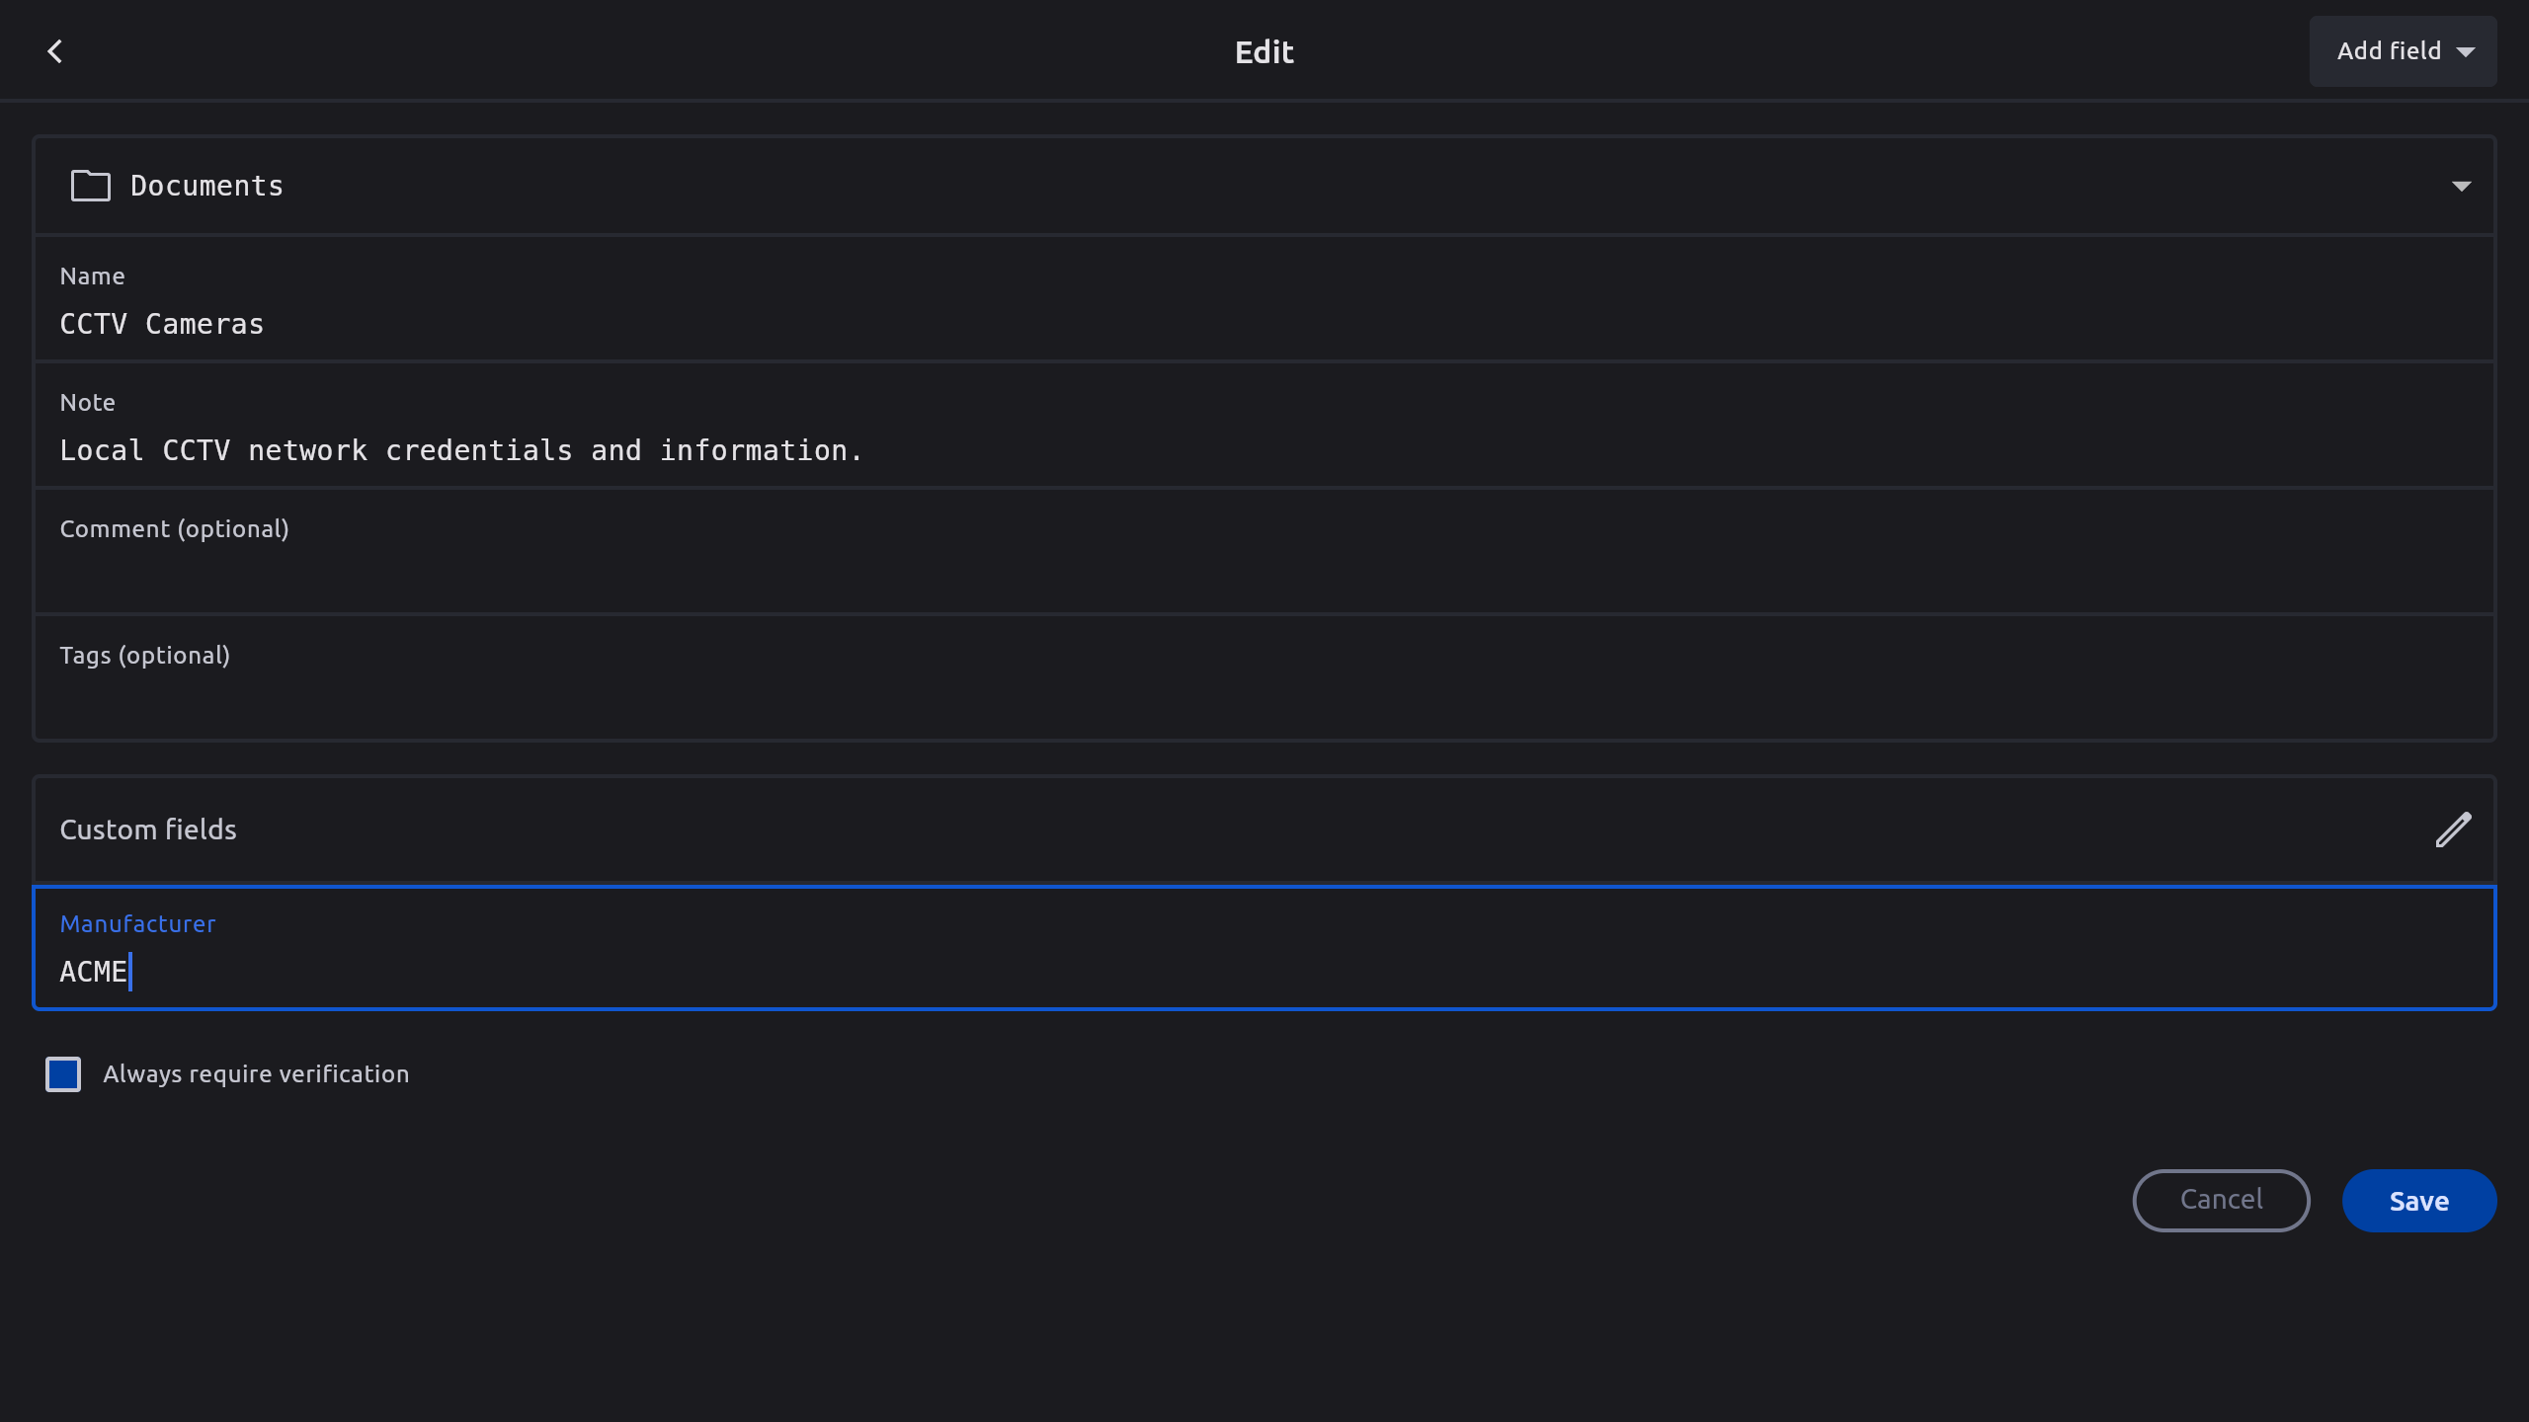Click the Manufacturer field label

click(137, 923)
